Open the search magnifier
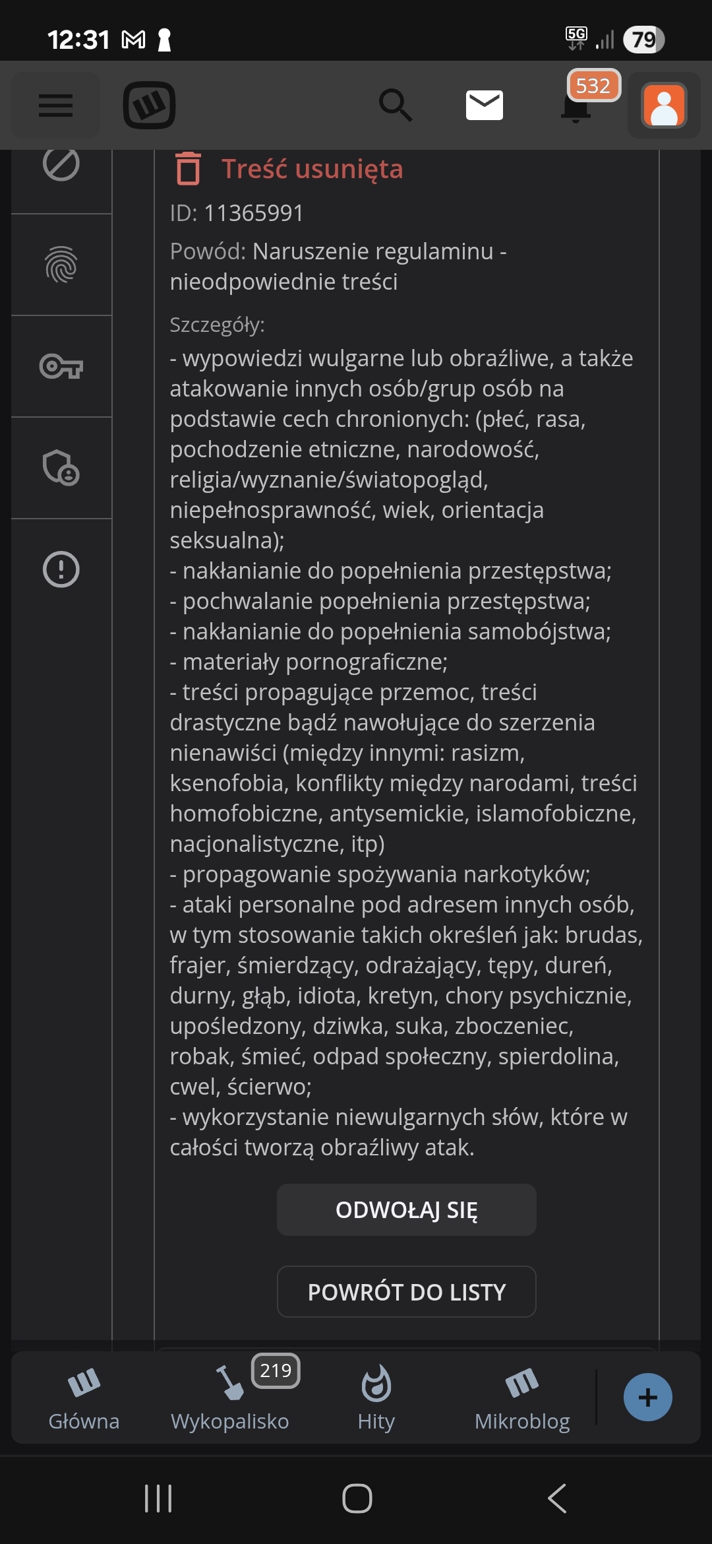This screenshot has width=712, height=1544. pyautogui.click(x=396, y=106)
